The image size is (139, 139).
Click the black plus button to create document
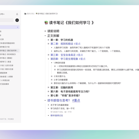pos(17,20)
